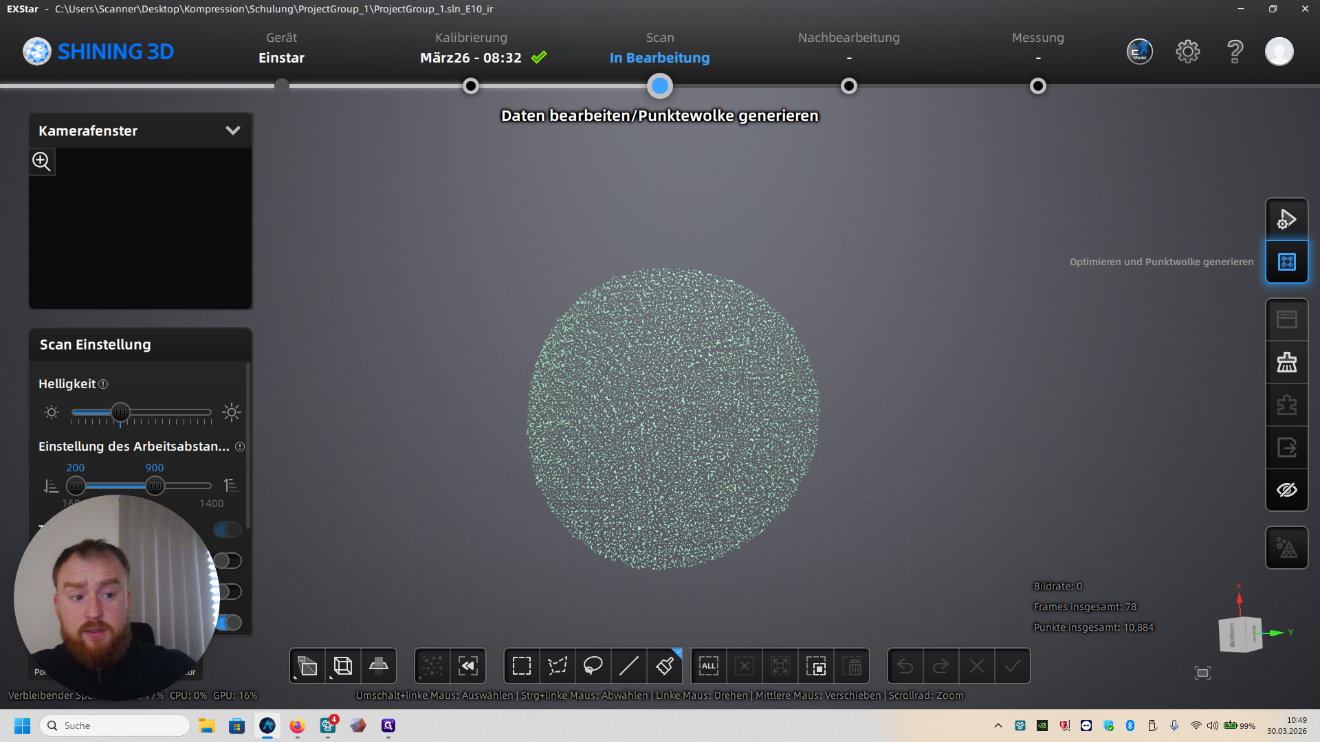
Task: Click the Select All icon
Action: 709,666
